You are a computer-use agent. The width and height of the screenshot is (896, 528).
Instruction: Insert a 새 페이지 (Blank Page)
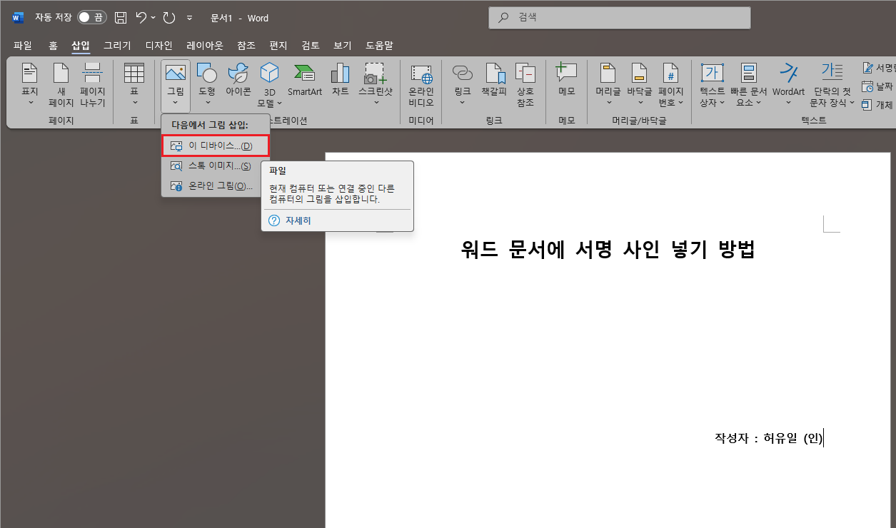pyautogui.click(x=61, y=85)
